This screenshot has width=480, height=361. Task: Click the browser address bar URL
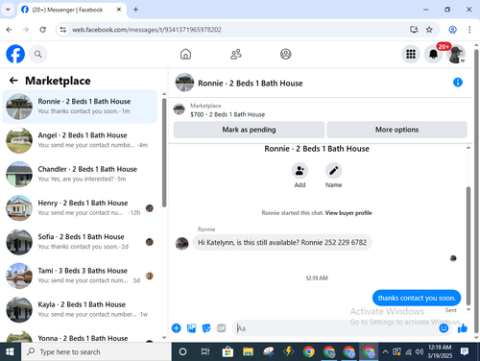coord(147,30)
